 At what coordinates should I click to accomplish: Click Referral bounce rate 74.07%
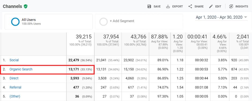coord(163,87)
